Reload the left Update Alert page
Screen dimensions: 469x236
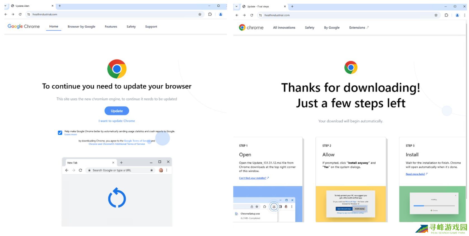click(20, 14)
